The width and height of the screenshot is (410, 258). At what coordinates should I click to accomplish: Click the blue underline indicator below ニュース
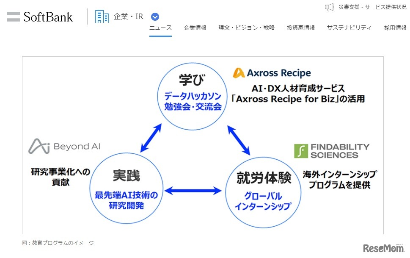pos(160,37)
